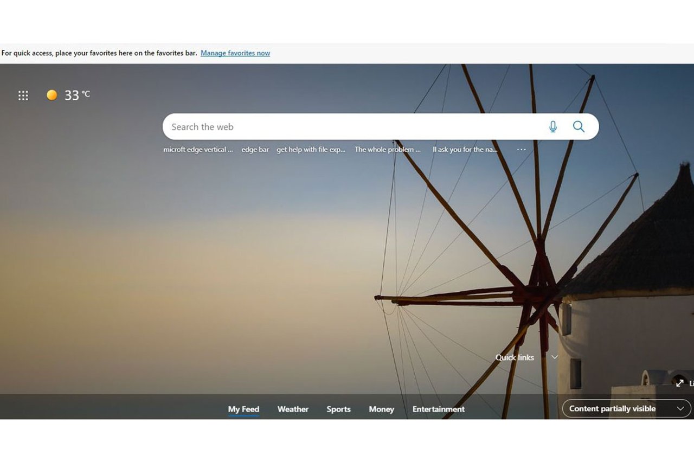Screen dimensions: 694x462
Task: Click the magnifying glass search icon
Action: click(579, 126)
